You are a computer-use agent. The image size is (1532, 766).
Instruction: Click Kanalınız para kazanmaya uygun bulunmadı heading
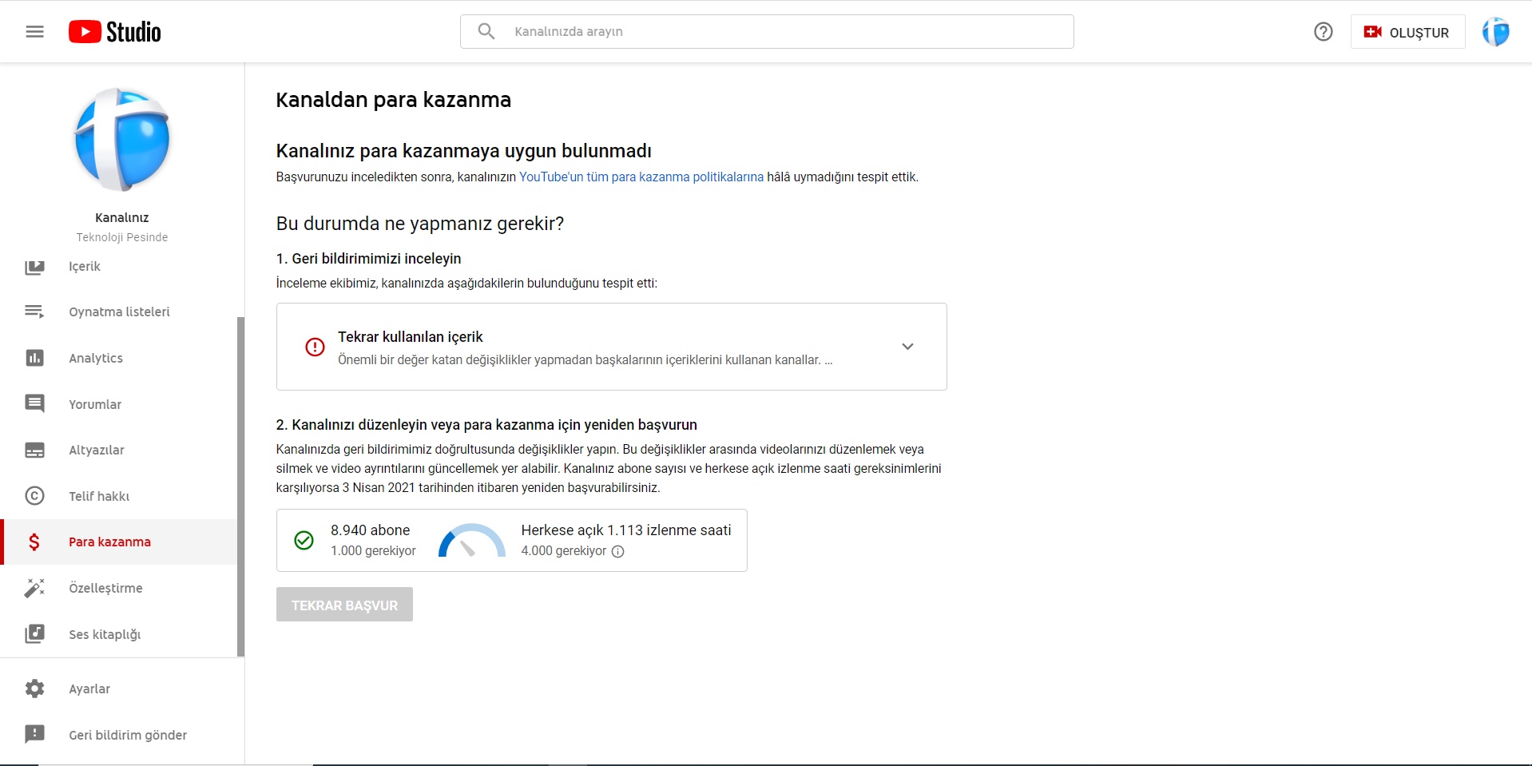463,151
